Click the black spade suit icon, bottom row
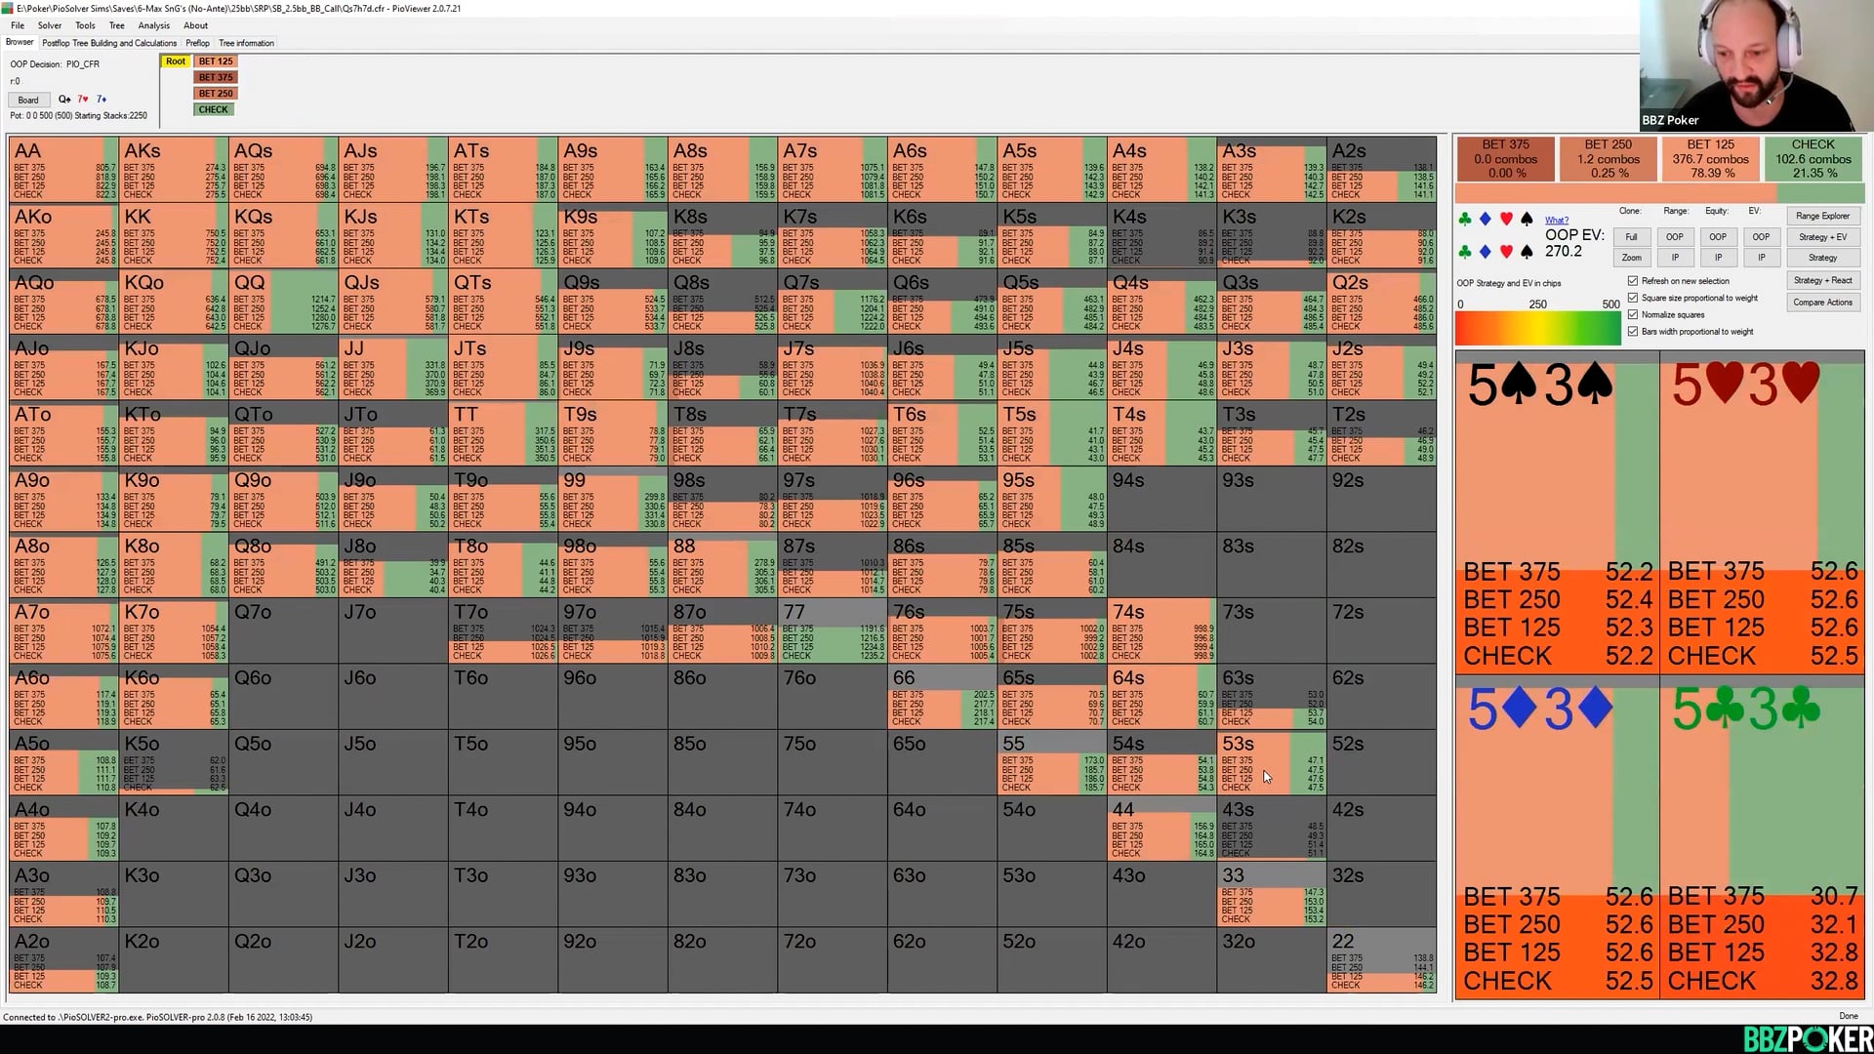The height and width of the screenshot is (1054, 1874). click(x=1527, y=252)
